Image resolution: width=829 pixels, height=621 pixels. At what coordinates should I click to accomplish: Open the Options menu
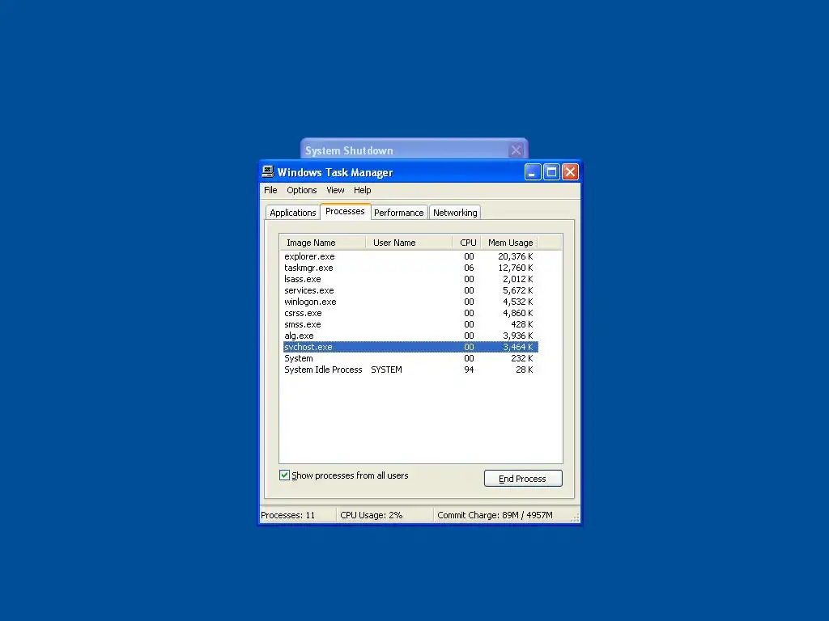302,190
